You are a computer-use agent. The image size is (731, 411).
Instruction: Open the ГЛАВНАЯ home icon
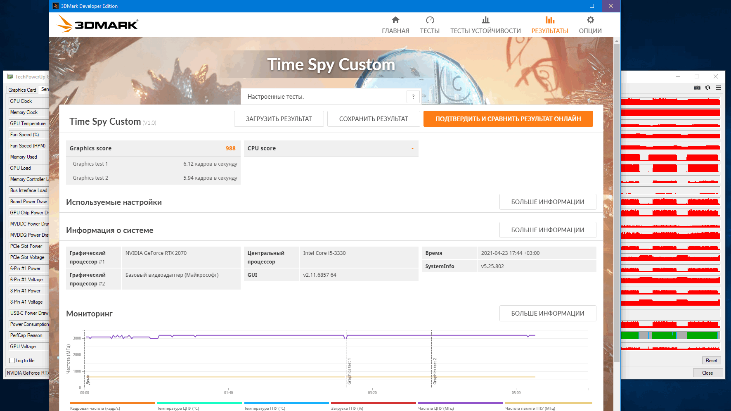tap(395, 20)
